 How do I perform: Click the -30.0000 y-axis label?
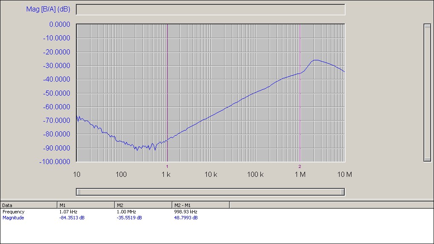(x=57, y=66)
